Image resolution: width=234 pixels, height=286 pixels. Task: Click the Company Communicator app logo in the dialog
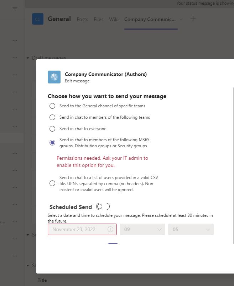[54, 77]
